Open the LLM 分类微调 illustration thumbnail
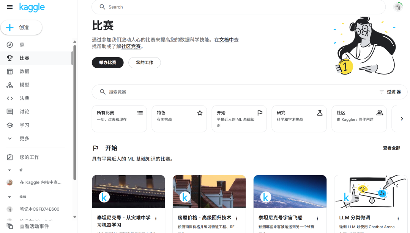This screenshot has width=410, height=233. pyautogui.click(x=371, y=191)
